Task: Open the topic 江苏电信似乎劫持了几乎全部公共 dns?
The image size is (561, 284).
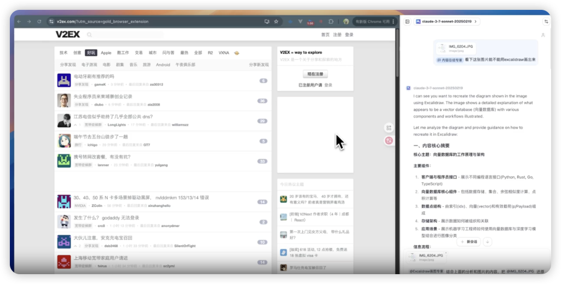Action: (113, 117)
